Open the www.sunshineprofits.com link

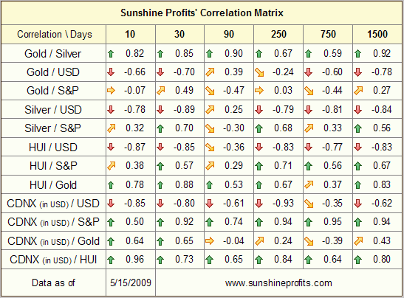tap(278, 283)
